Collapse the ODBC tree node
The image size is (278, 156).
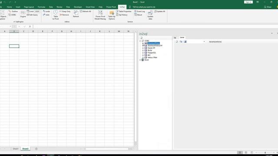(140, 41)
